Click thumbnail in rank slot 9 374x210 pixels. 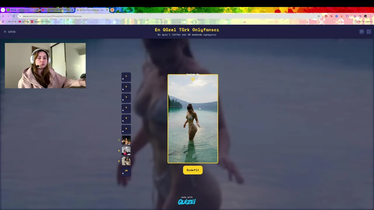[126, 161]
